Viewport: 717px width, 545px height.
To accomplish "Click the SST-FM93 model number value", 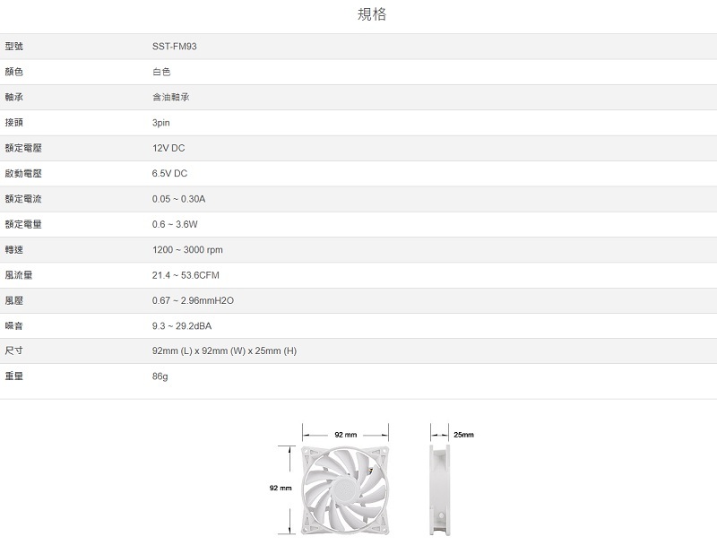I will [175, 46].
